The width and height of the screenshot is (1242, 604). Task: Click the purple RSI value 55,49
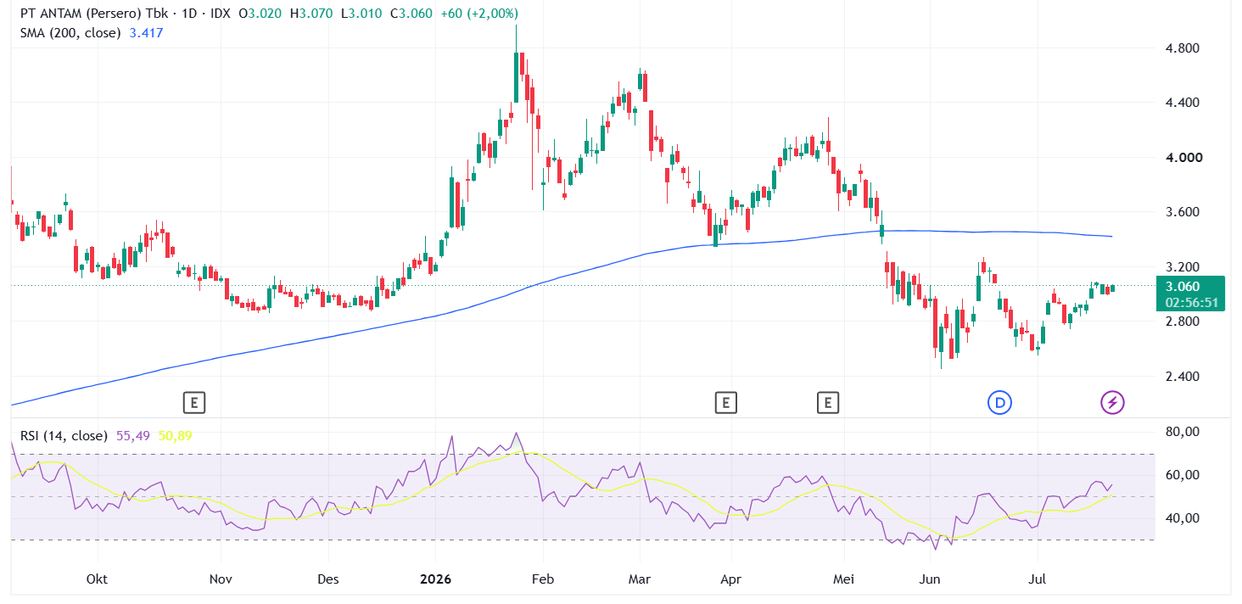click(133, 436)
